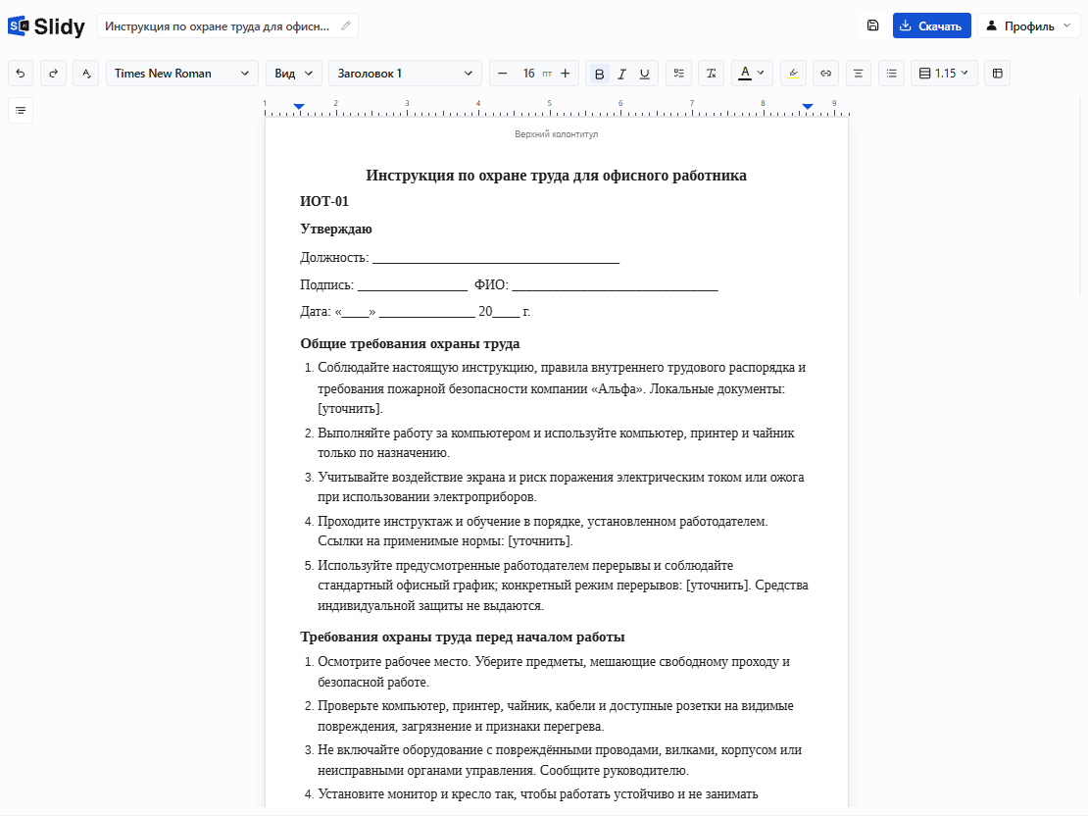This screenshot has width=1088, height=816.
Task: Toggle italic formatting
Action: click(x=621, y=74)
